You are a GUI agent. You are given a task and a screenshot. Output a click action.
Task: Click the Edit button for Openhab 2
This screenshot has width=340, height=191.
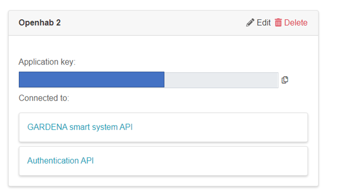click(x=259, y=22)
